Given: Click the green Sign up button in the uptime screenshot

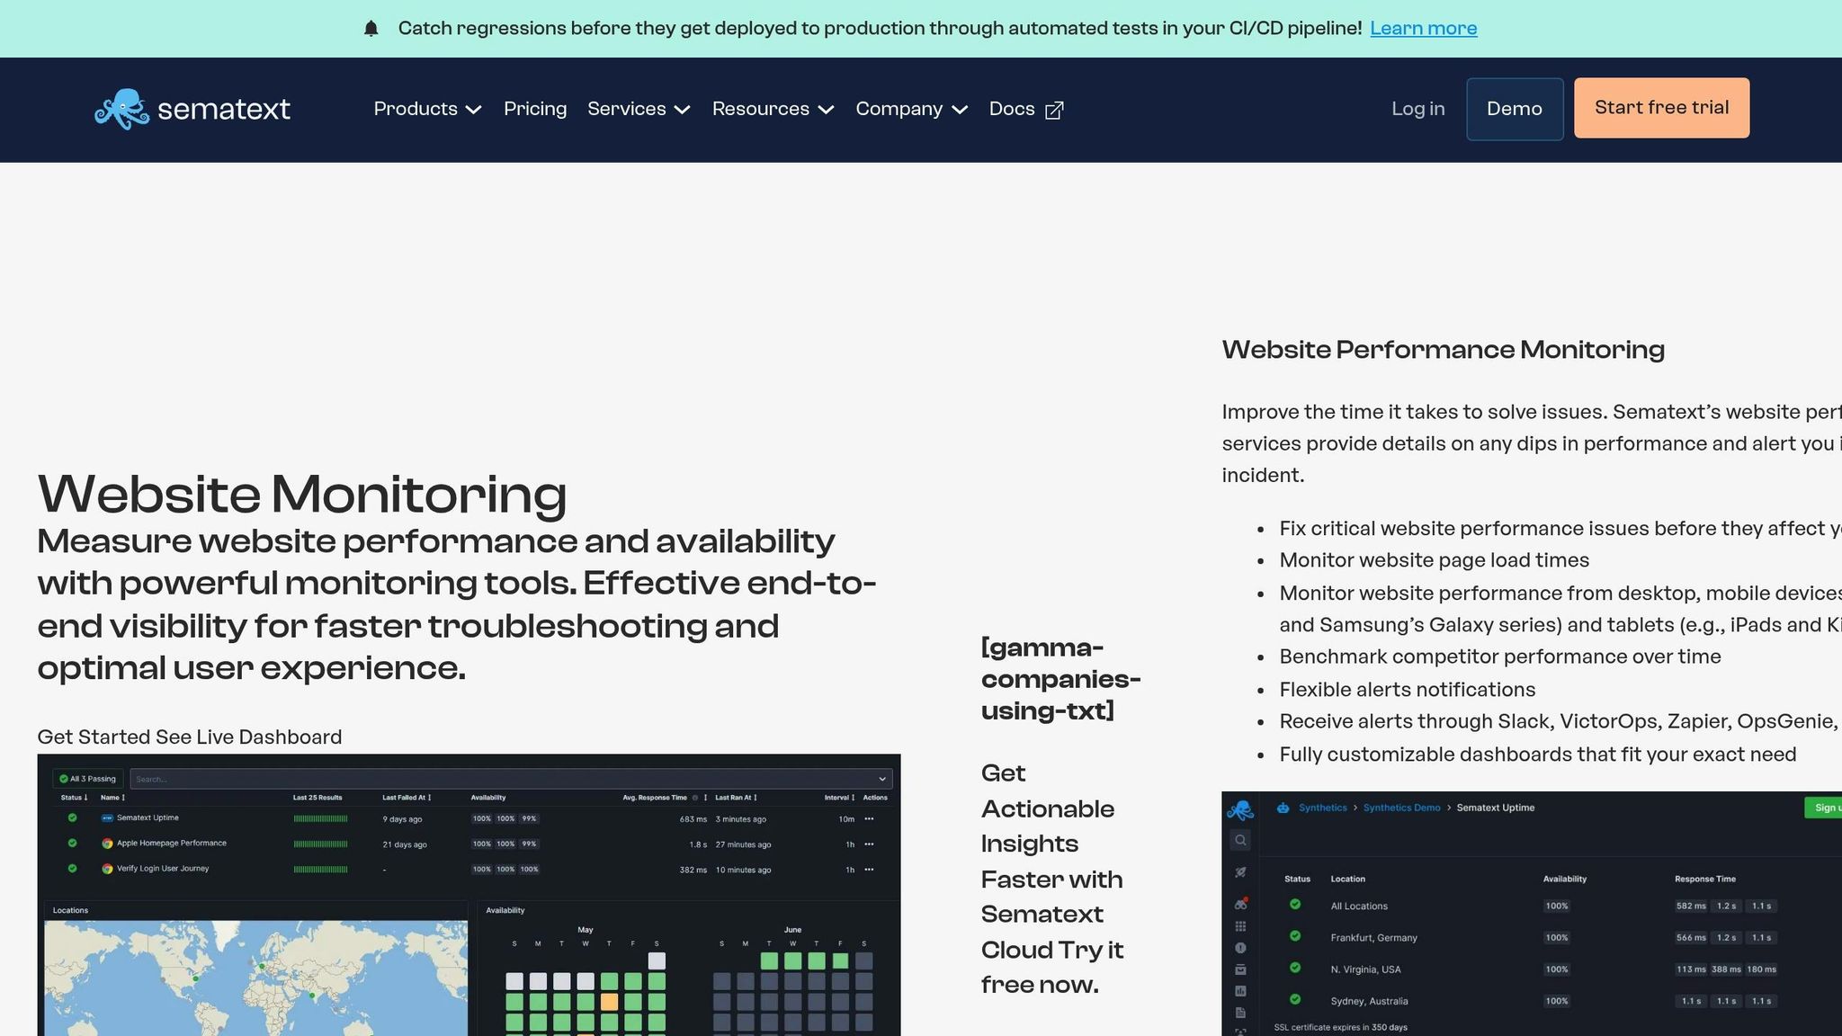Looking at the screenshot, I should pyautogui.click(x=1823, y=808).
